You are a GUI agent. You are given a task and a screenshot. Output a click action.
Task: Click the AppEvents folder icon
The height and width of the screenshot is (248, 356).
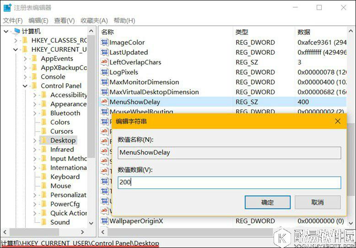[34, 59]
